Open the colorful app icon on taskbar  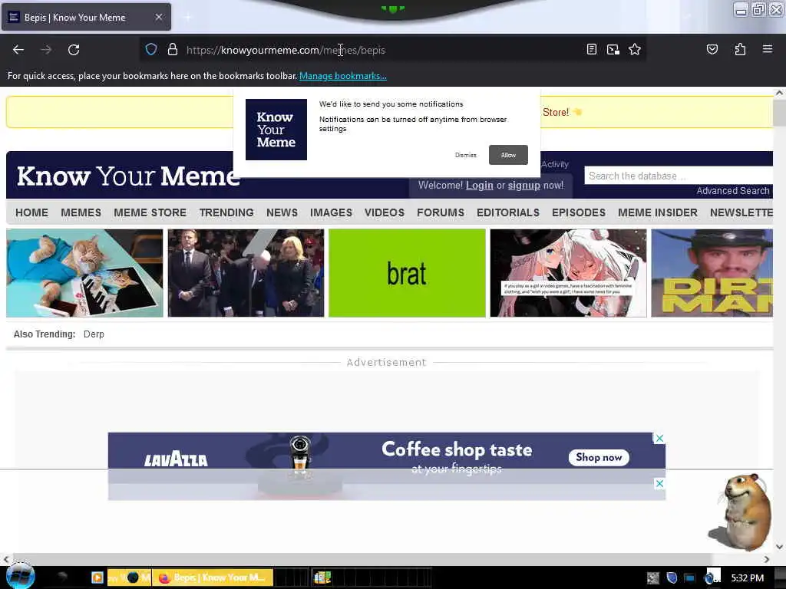(x=322, y=577)
